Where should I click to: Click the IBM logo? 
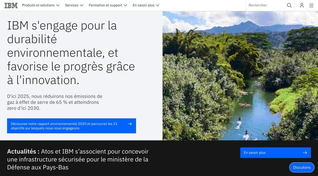[11, 5]
